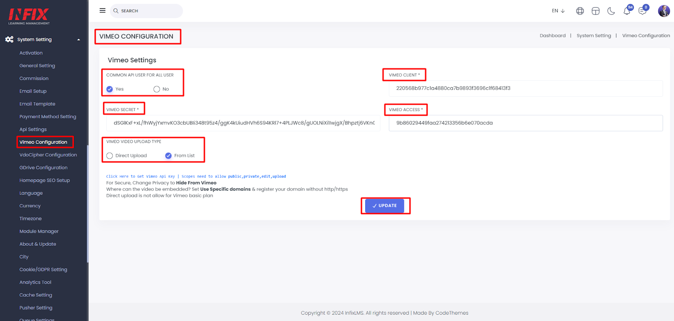Focus the Vimeo Secret input field
Image resolution: width=674 pixels, height=321 pixels.
click(243, 123)
